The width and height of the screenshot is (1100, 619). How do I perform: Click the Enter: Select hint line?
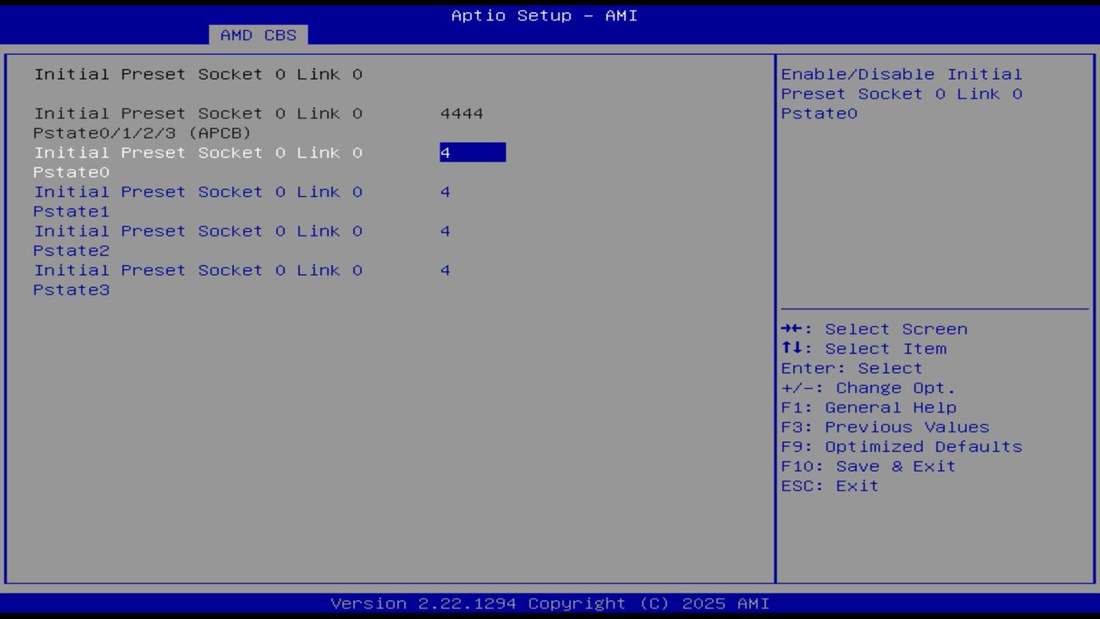[x=851, y=367]
